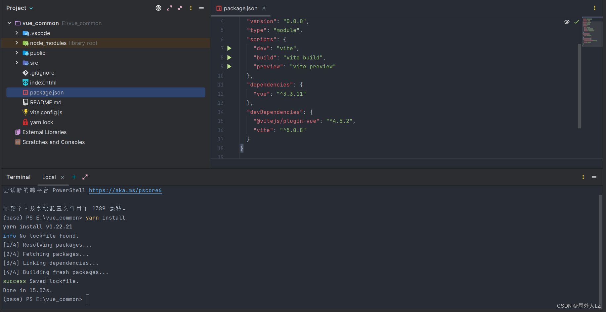Click the node_modules folder icon
The width and height of the screenshot is (606, 312).
click(x=25, y=43)
